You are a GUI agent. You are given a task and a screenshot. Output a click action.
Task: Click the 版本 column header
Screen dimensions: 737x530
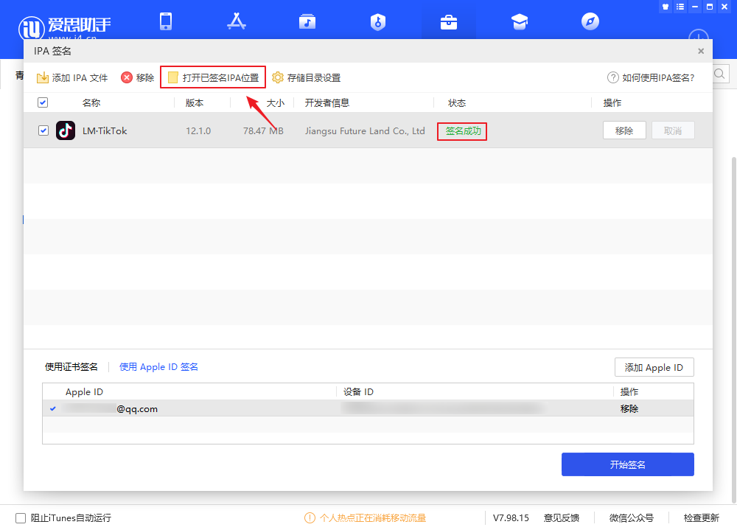click(x=195, y=102)
